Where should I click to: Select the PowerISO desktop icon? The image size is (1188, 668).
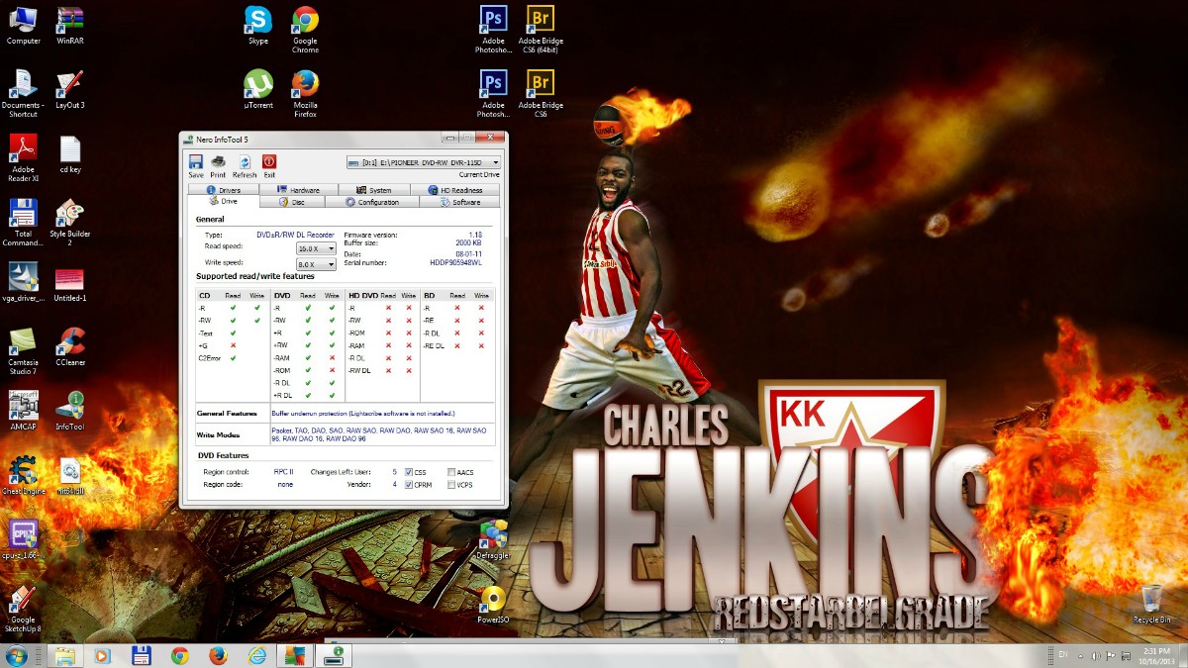493,605
